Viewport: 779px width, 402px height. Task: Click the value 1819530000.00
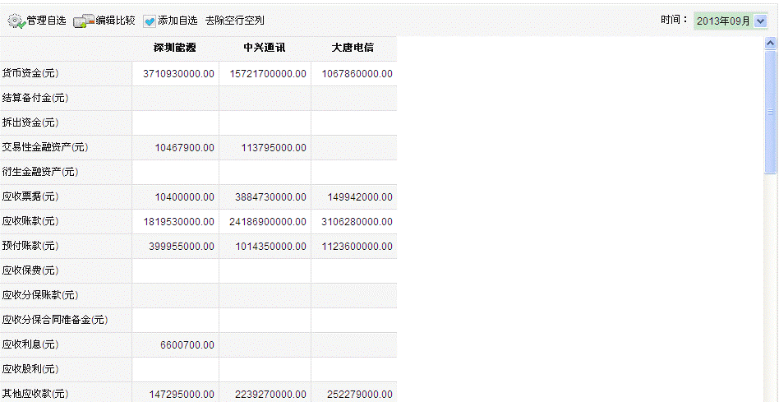(179, 222)
